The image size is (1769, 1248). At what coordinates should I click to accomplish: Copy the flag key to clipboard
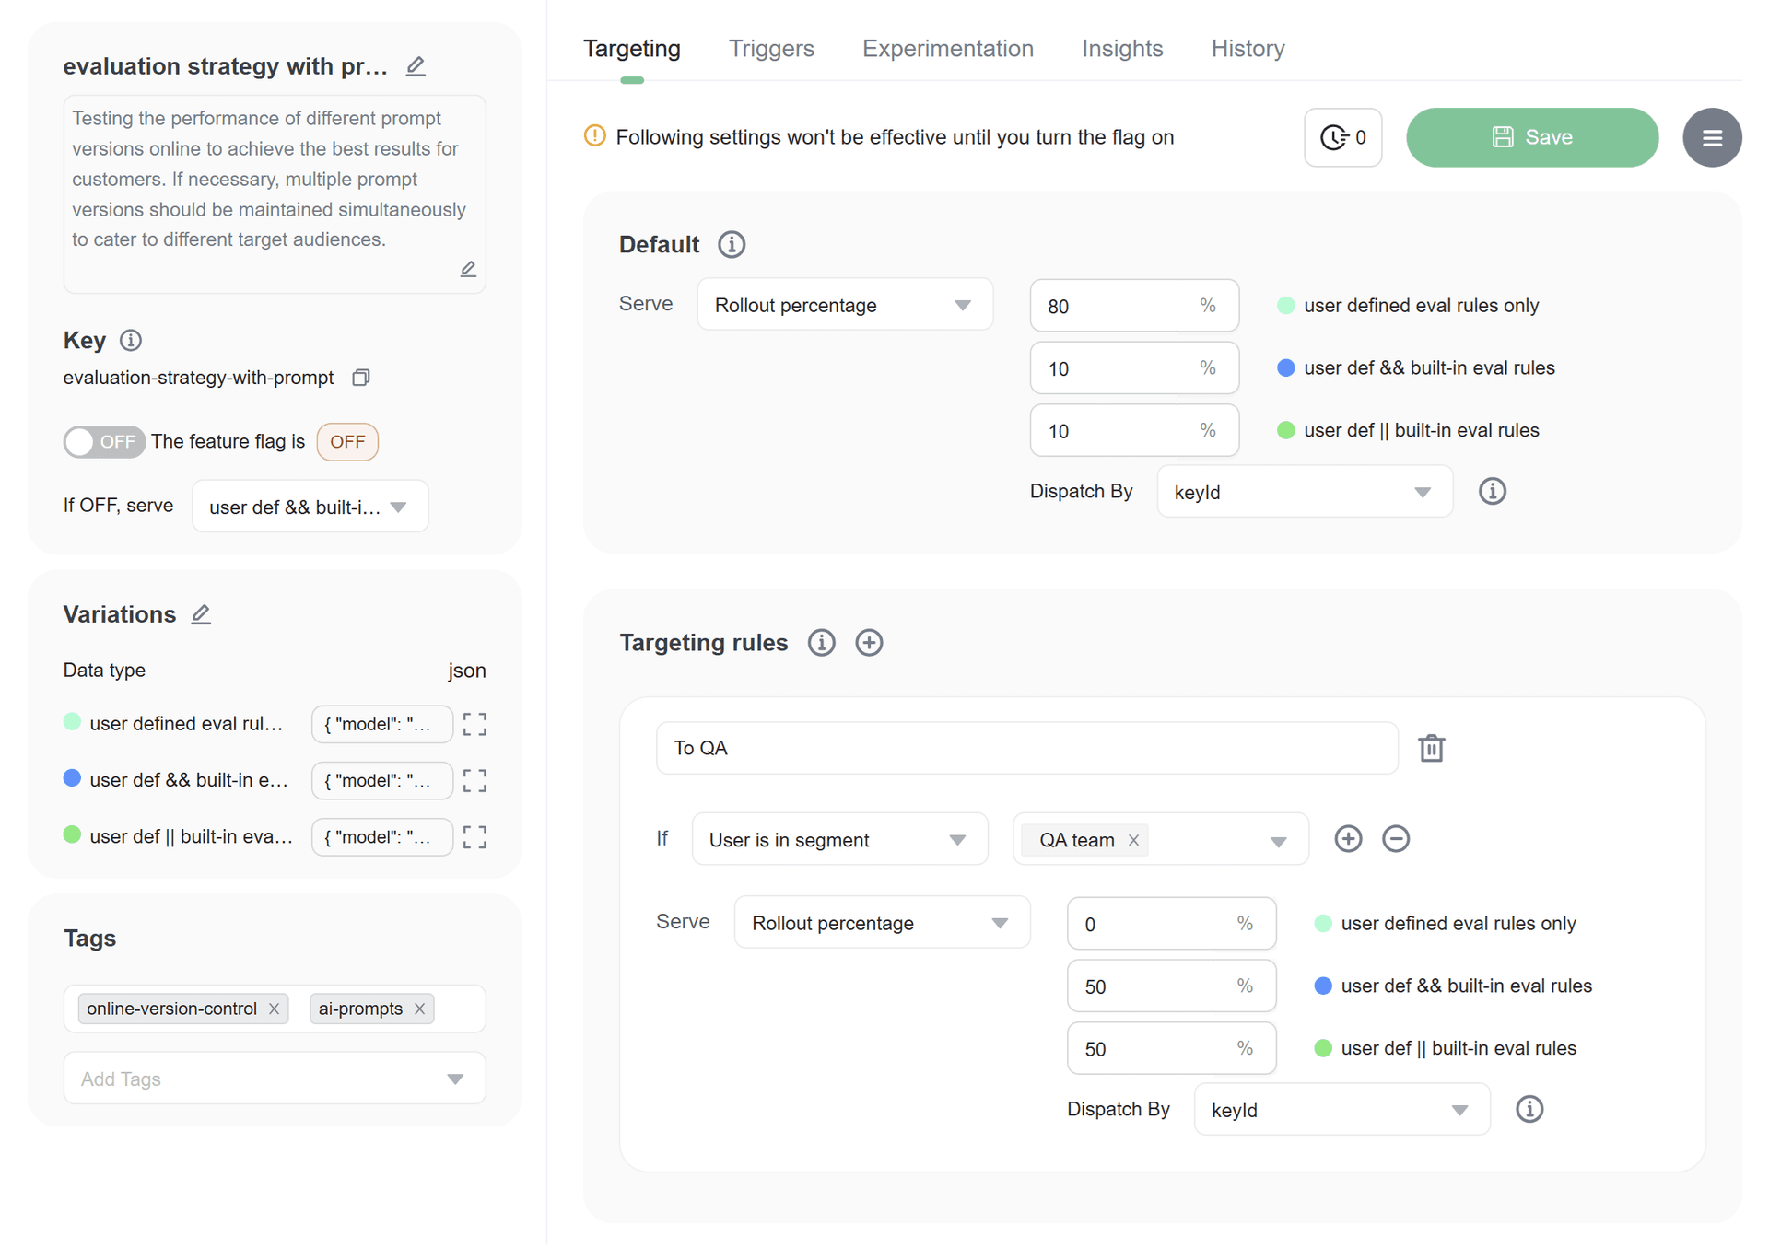pyautogui.click(x=361, y=378)
